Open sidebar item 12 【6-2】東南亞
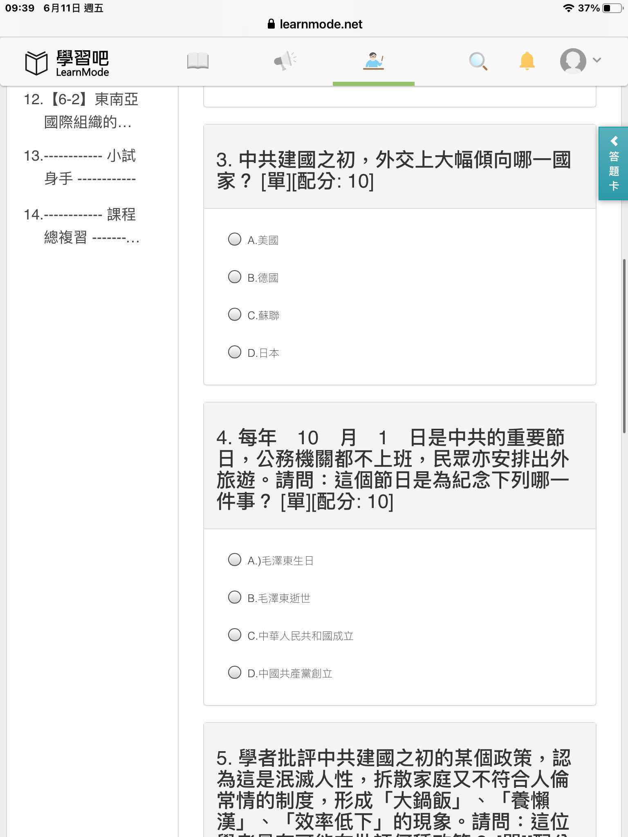The width and height of the screenshot is (628, 837). (x=82, y=110)
